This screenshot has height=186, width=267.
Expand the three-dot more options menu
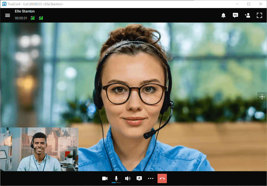151,178
